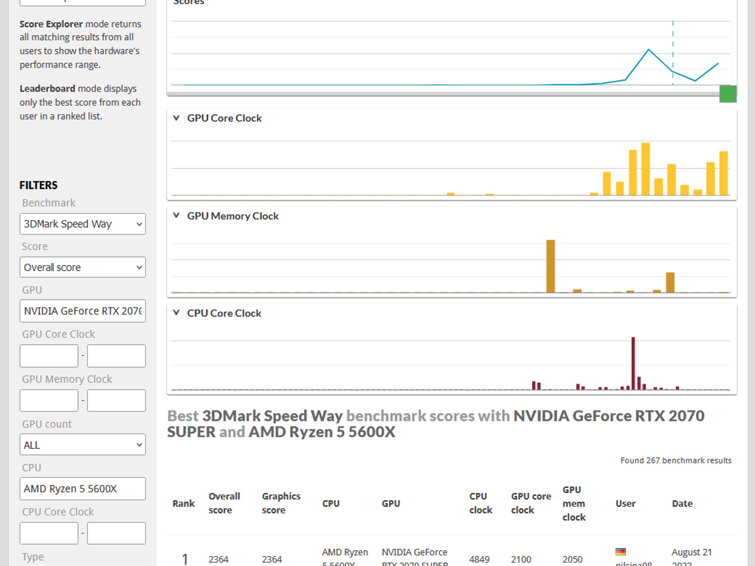Collapse the GPU Memory Clock chart

click(x=177, y=216)
